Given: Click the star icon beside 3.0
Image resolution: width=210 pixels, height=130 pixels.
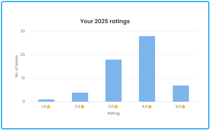Looking at the screenshot, I should (x=116, y=107).
